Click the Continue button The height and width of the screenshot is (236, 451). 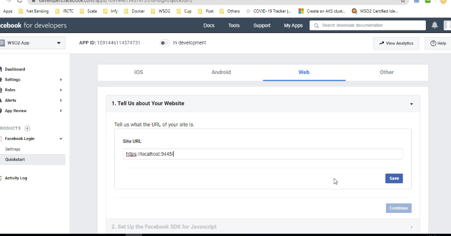point(399,208)
